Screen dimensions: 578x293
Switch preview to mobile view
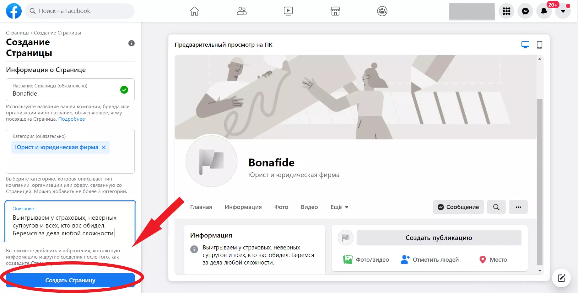coord(539,45)
